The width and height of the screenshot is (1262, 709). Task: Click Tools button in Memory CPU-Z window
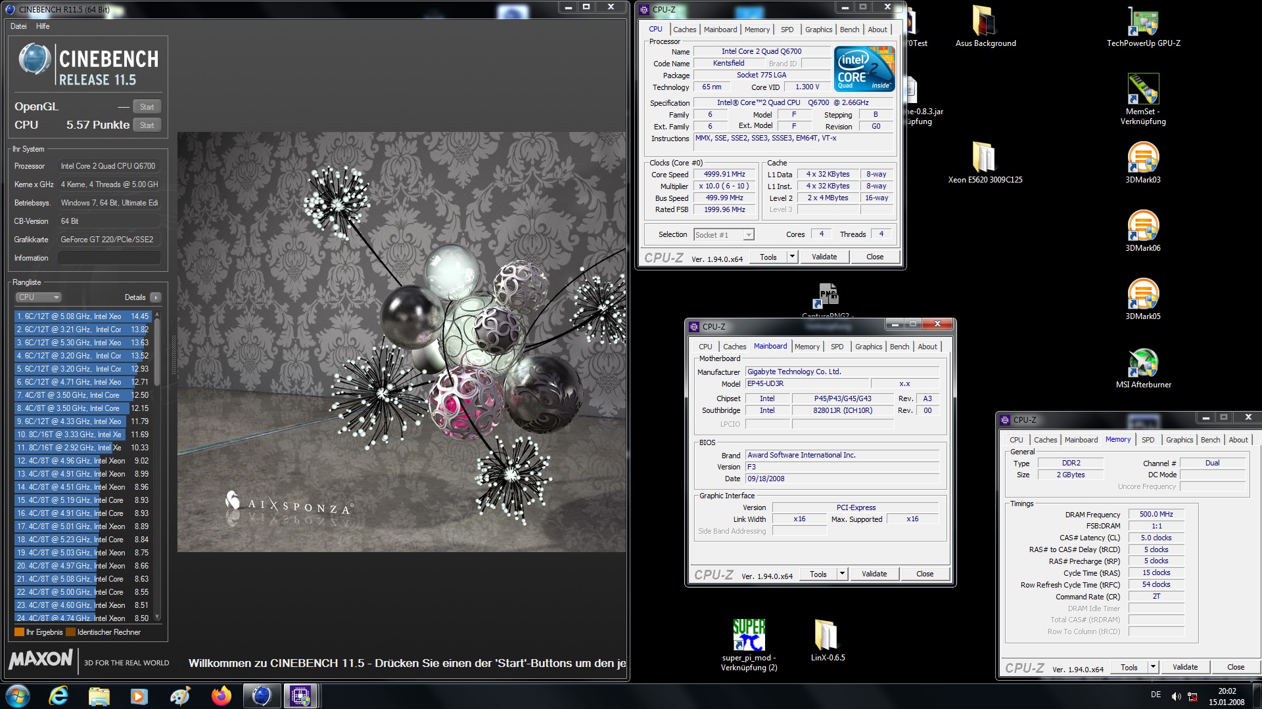pos(1129,667)
